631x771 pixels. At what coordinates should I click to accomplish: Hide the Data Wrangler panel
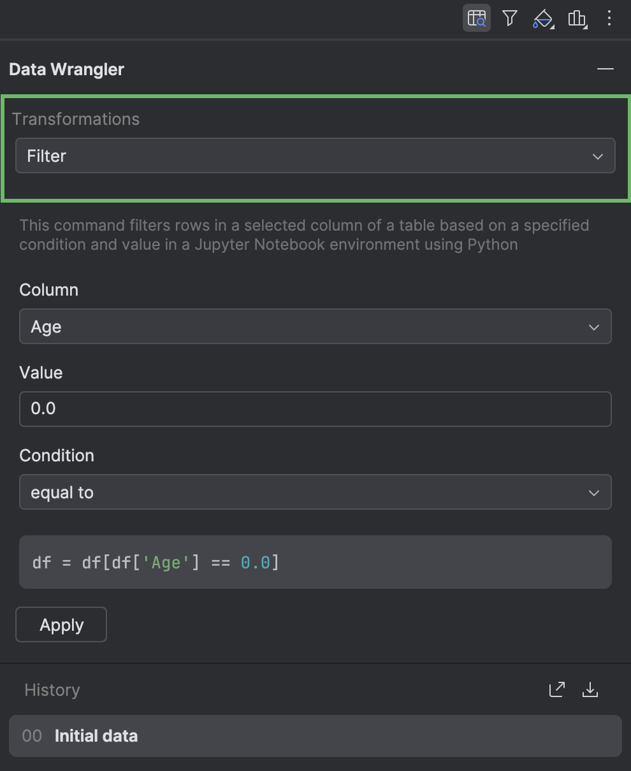(606, 69)
